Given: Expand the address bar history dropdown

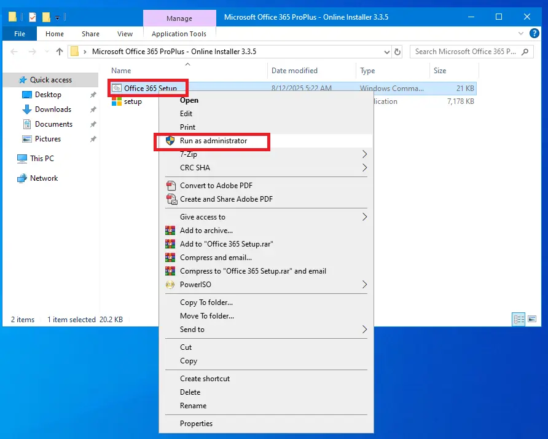Looking at the screenshot, I should [x=387, y=52].
